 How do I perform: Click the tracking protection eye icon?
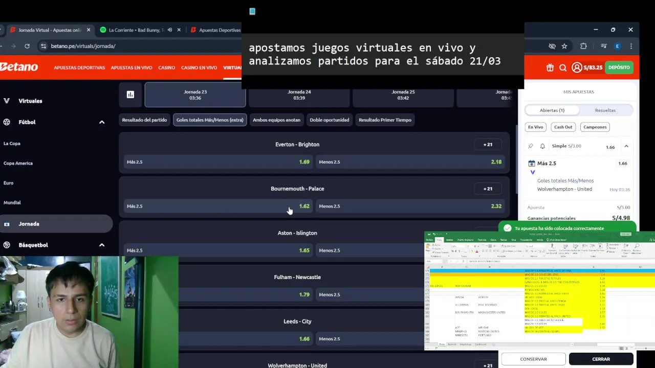coord(552,46)
